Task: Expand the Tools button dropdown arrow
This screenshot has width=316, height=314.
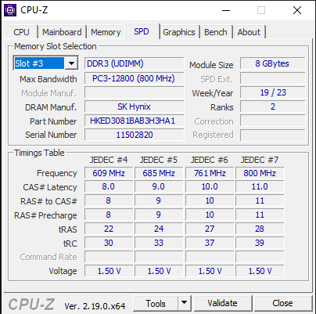Action: point(185,303)
